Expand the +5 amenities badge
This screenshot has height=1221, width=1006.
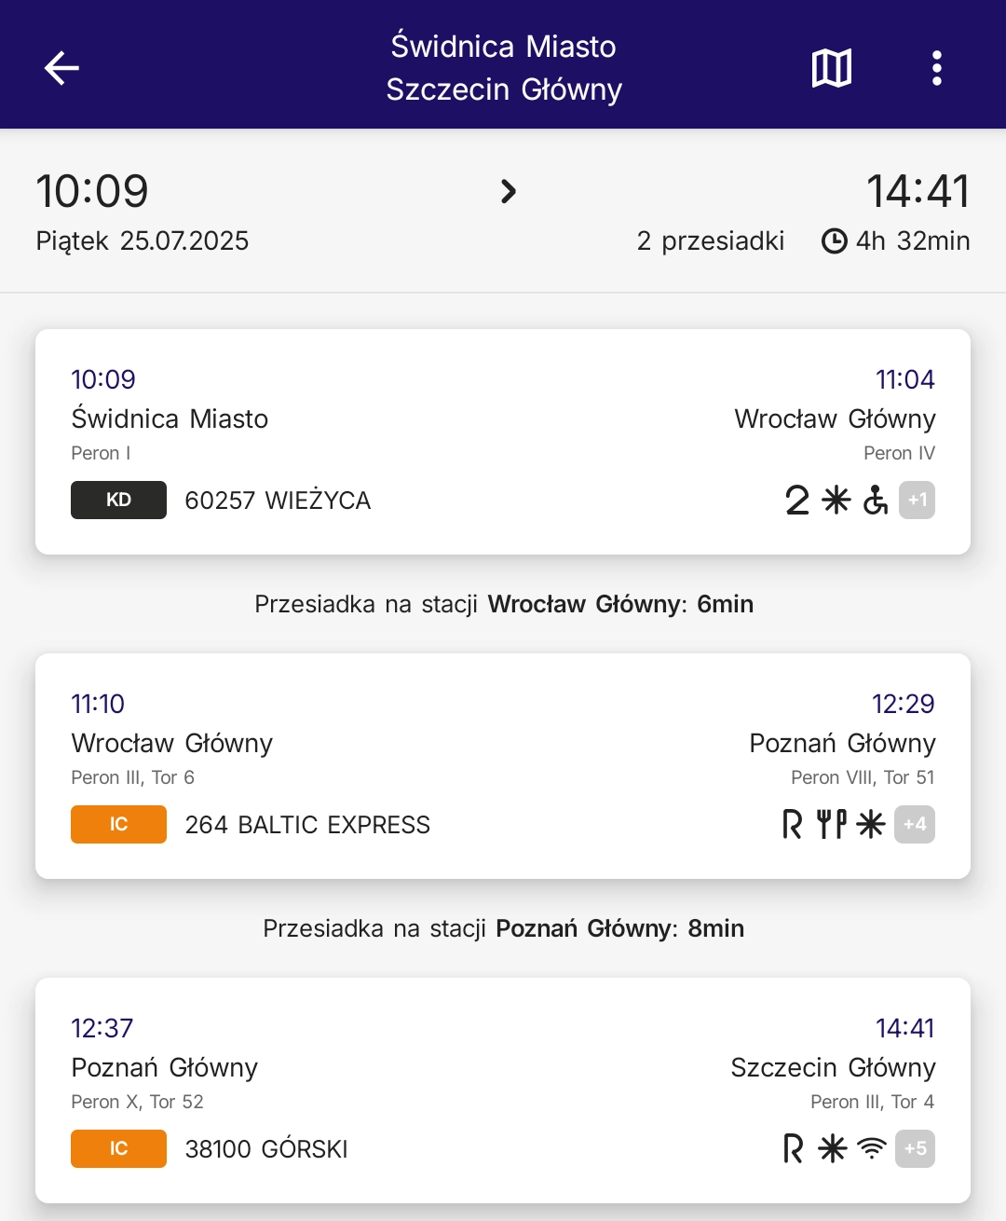click(915, 1149)
